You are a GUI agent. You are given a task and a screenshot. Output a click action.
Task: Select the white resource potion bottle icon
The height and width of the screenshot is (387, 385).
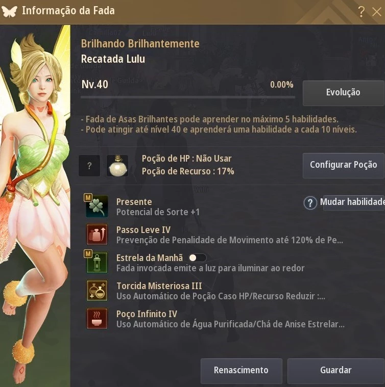pyautogui.click(x=117, y=166)
